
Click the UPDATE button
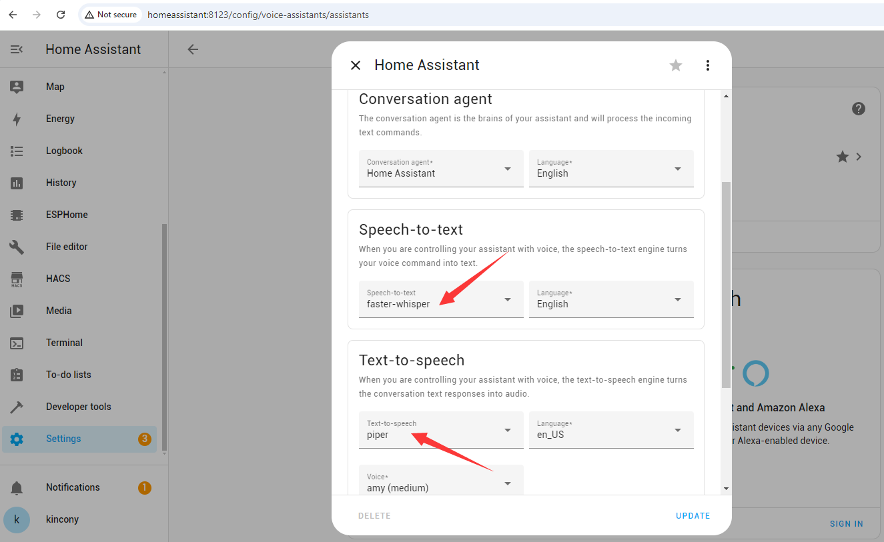point(693,515)
